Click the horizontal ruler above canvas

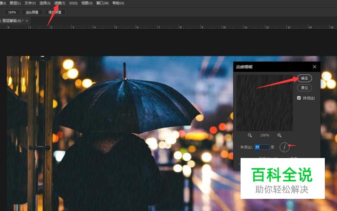[168, 27]
